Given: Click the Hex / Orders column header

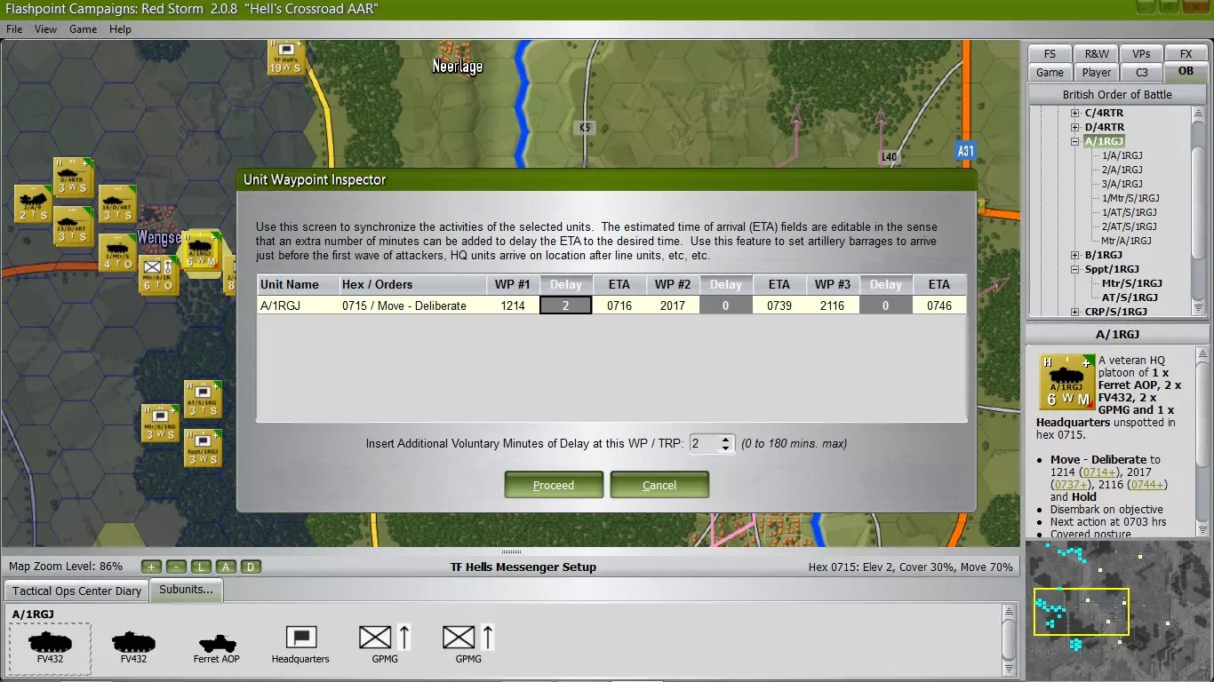Looking at the screenshot, I should tap(411, 285).
